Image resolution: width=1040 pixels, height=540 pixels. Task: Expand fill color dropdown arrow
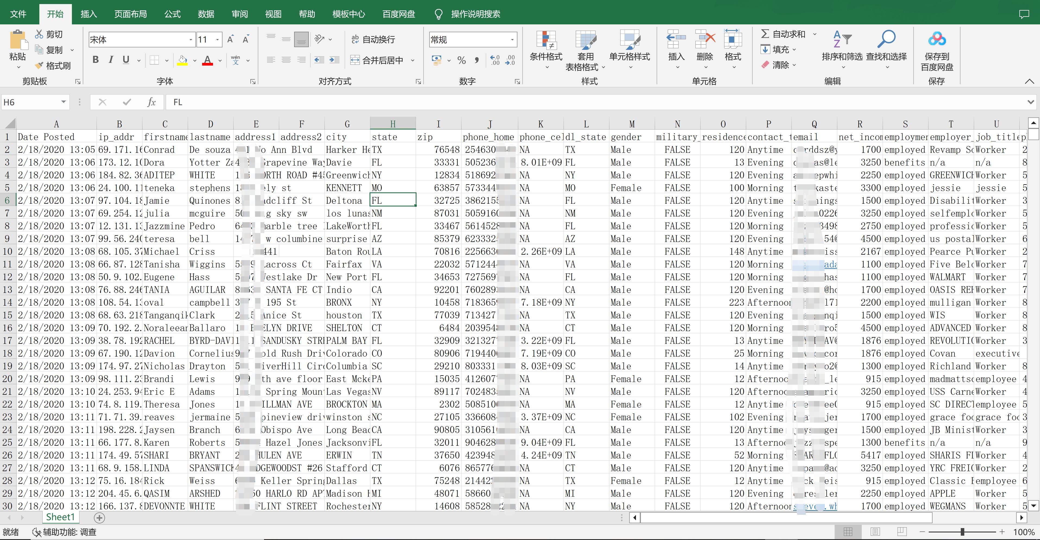tap(195, 60)
